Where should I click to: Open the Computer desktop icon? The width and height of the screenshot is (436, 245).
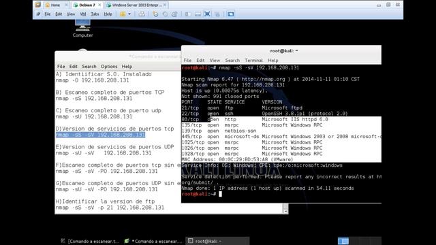point(82,29)
